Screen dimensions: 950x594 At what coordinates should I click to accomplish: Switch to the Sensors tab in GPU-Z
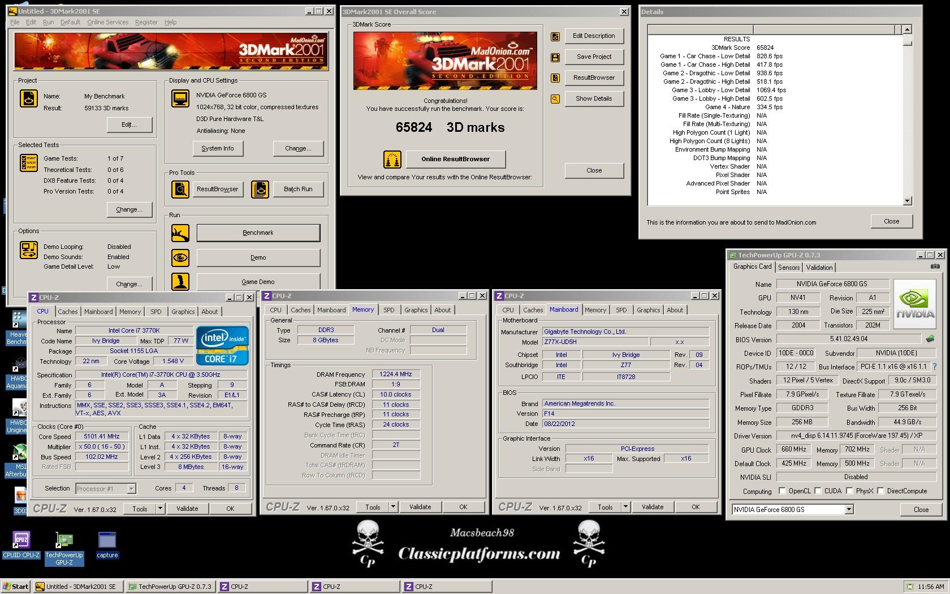coord(789,268)
